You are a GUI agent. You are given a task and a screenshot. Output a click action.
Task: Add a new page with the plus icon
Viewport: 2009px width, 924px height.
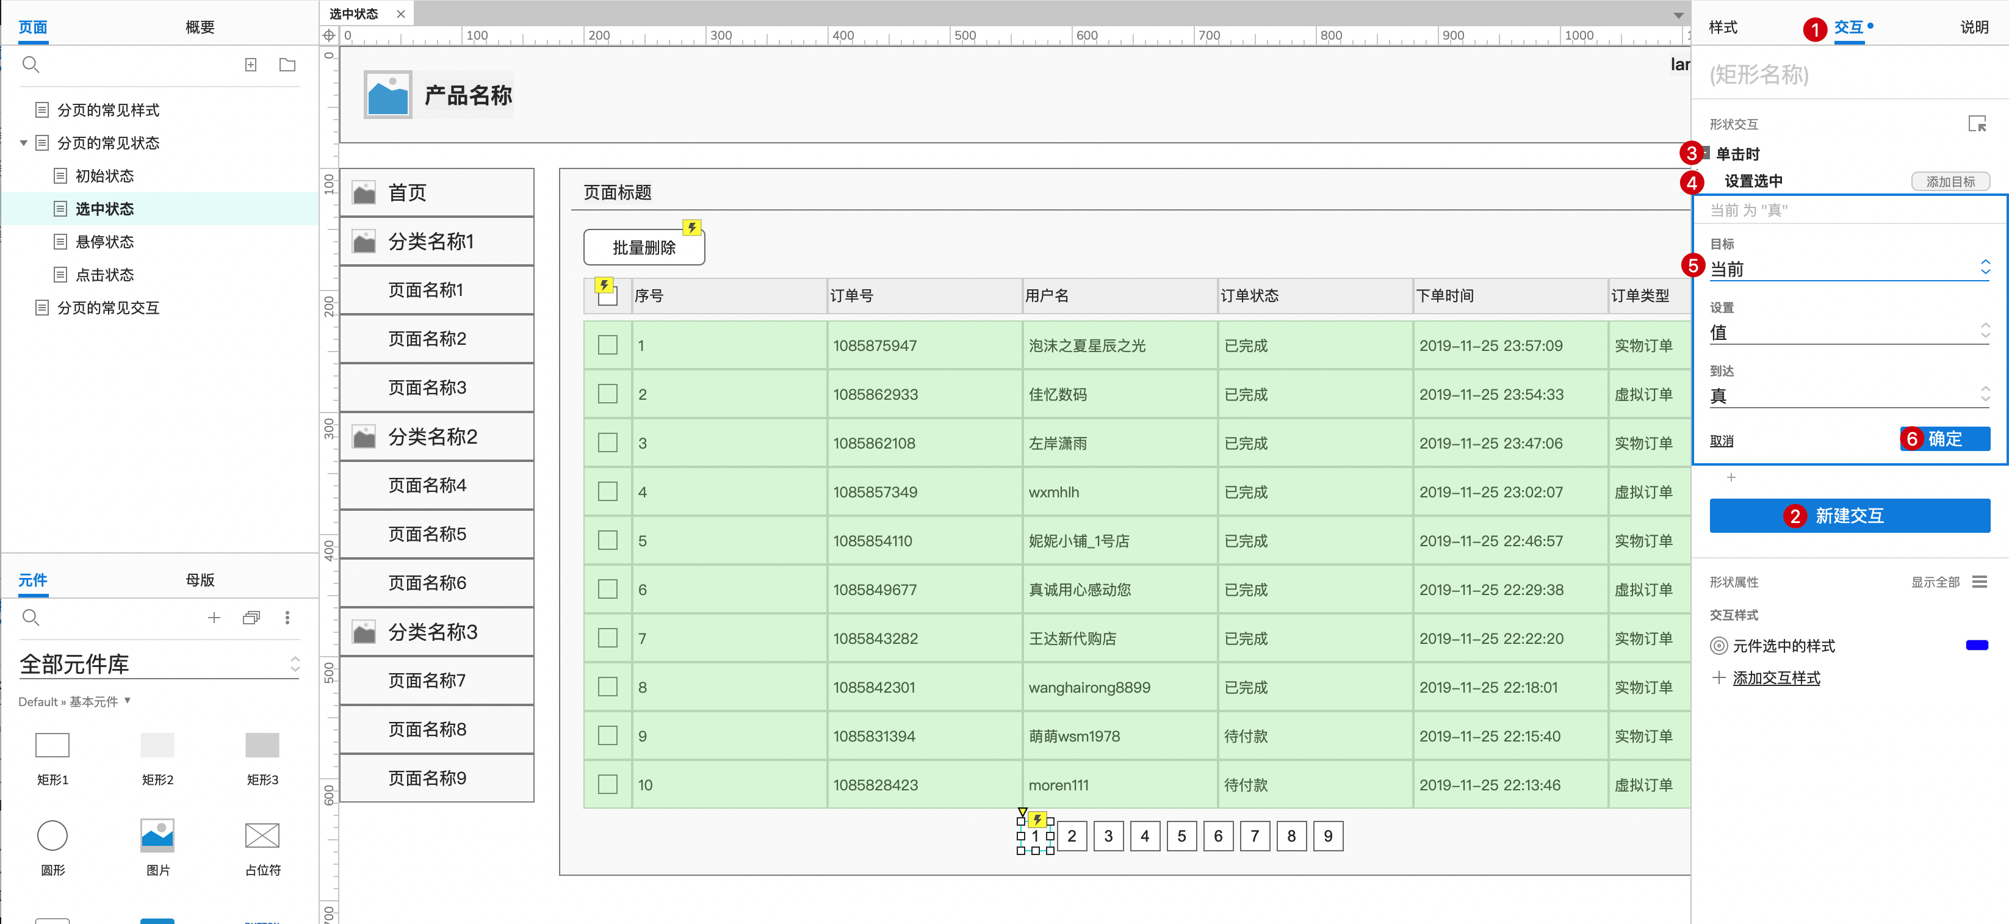pos(250,65)
